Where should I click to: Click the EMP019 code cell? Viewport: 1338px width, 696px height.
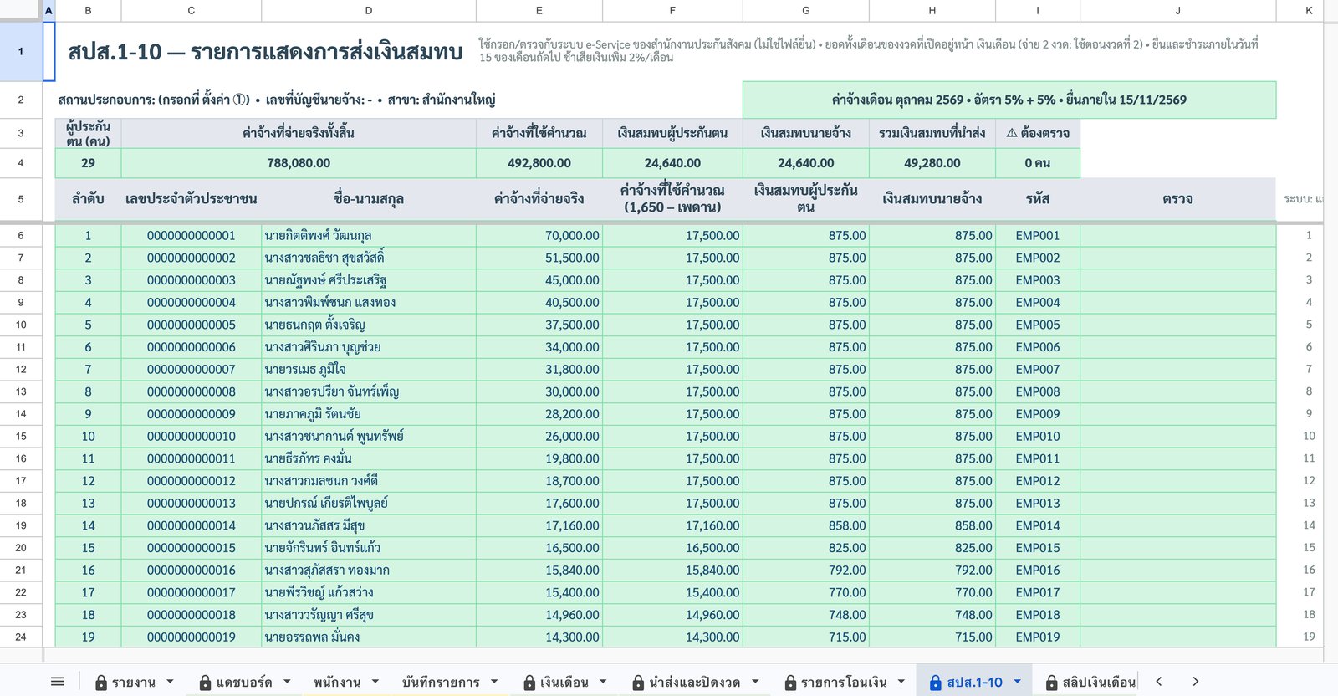[1038, 637]
